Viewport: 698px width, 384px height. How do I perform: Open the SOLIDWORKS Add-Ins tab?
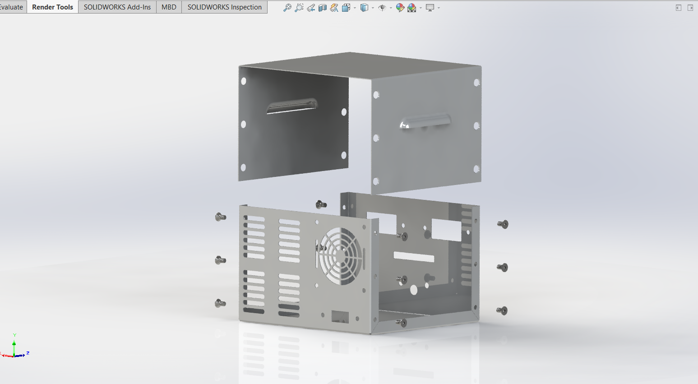(117, 7)
